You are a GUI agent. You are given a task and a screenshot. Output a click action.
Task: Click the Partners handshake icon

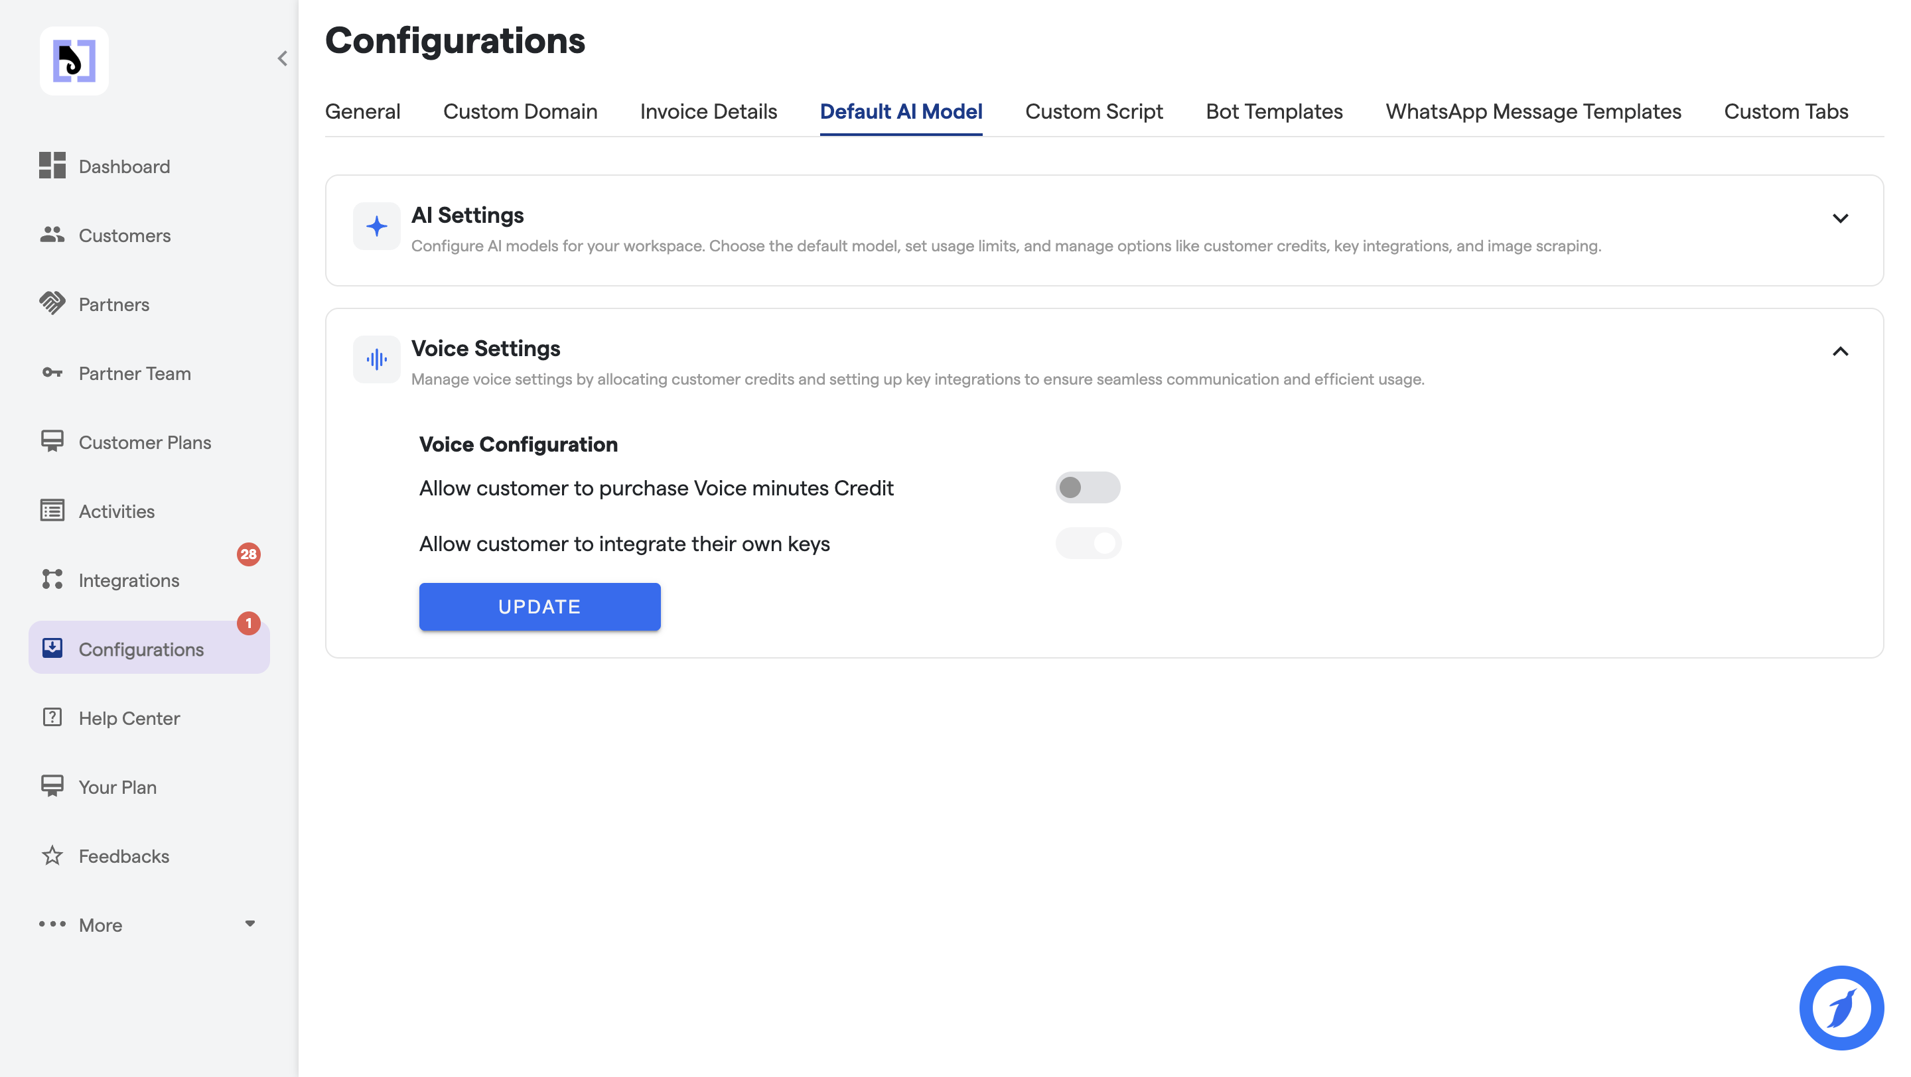52,303
